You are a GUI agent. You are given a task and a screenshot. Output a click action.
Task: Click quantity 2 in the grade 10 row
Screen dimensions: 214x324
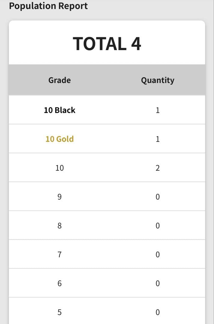pyautogui.click(x=158, y=168)
